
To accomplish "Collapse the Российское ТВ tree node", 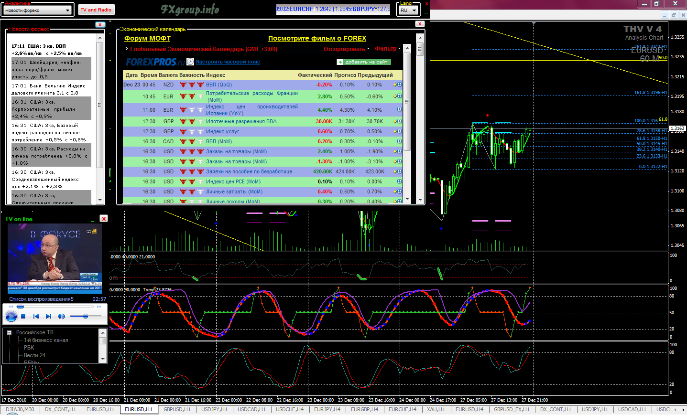I will point(9,333).
